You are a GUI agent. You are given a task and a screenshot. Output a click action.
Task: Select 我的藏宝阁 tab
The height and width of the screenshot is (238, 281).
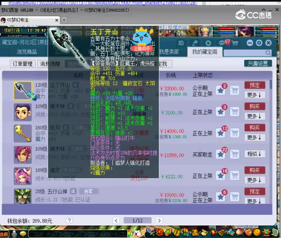[x=205, y=52]
